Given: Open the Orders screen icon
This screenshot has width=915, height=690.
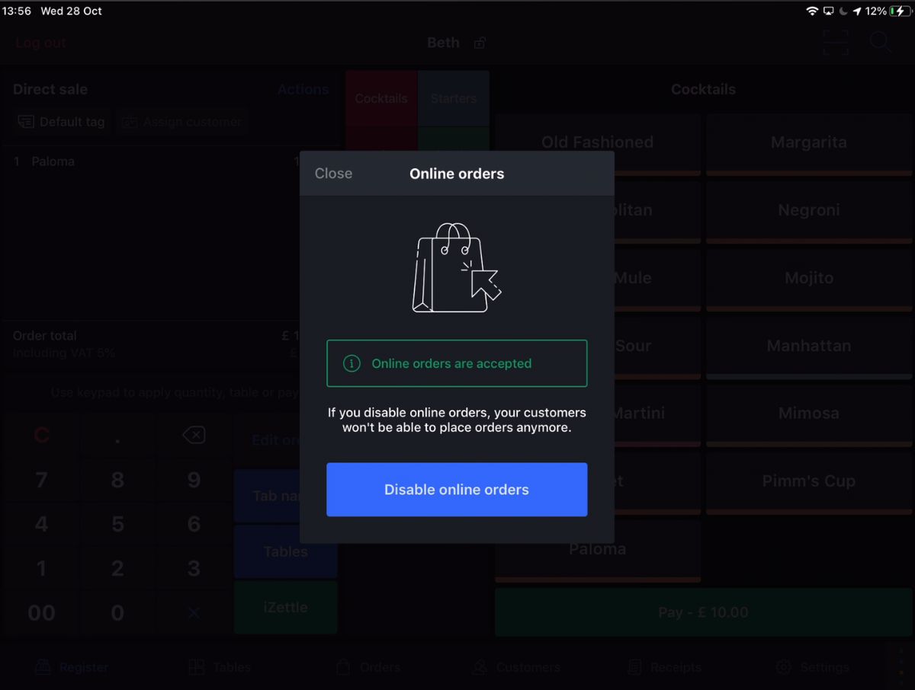Looking at the screenshot, I should coord(368,666).
